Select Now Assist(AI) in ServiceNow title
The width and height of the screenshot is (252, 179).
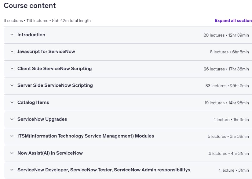click(x=50, y=153)
